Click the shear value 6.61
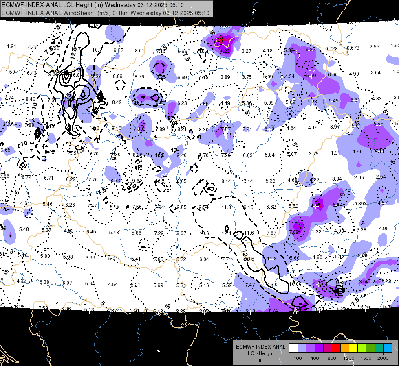 [x=355, y=100]
